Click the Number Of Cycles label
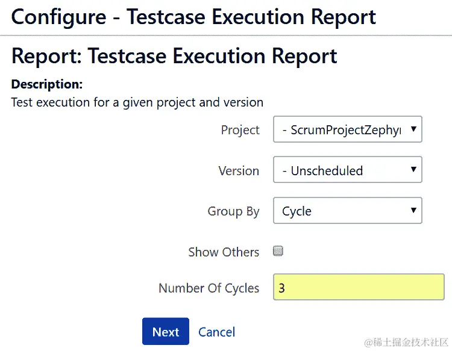The height and width of the screenshot is (351, 452). click(209, 288)
